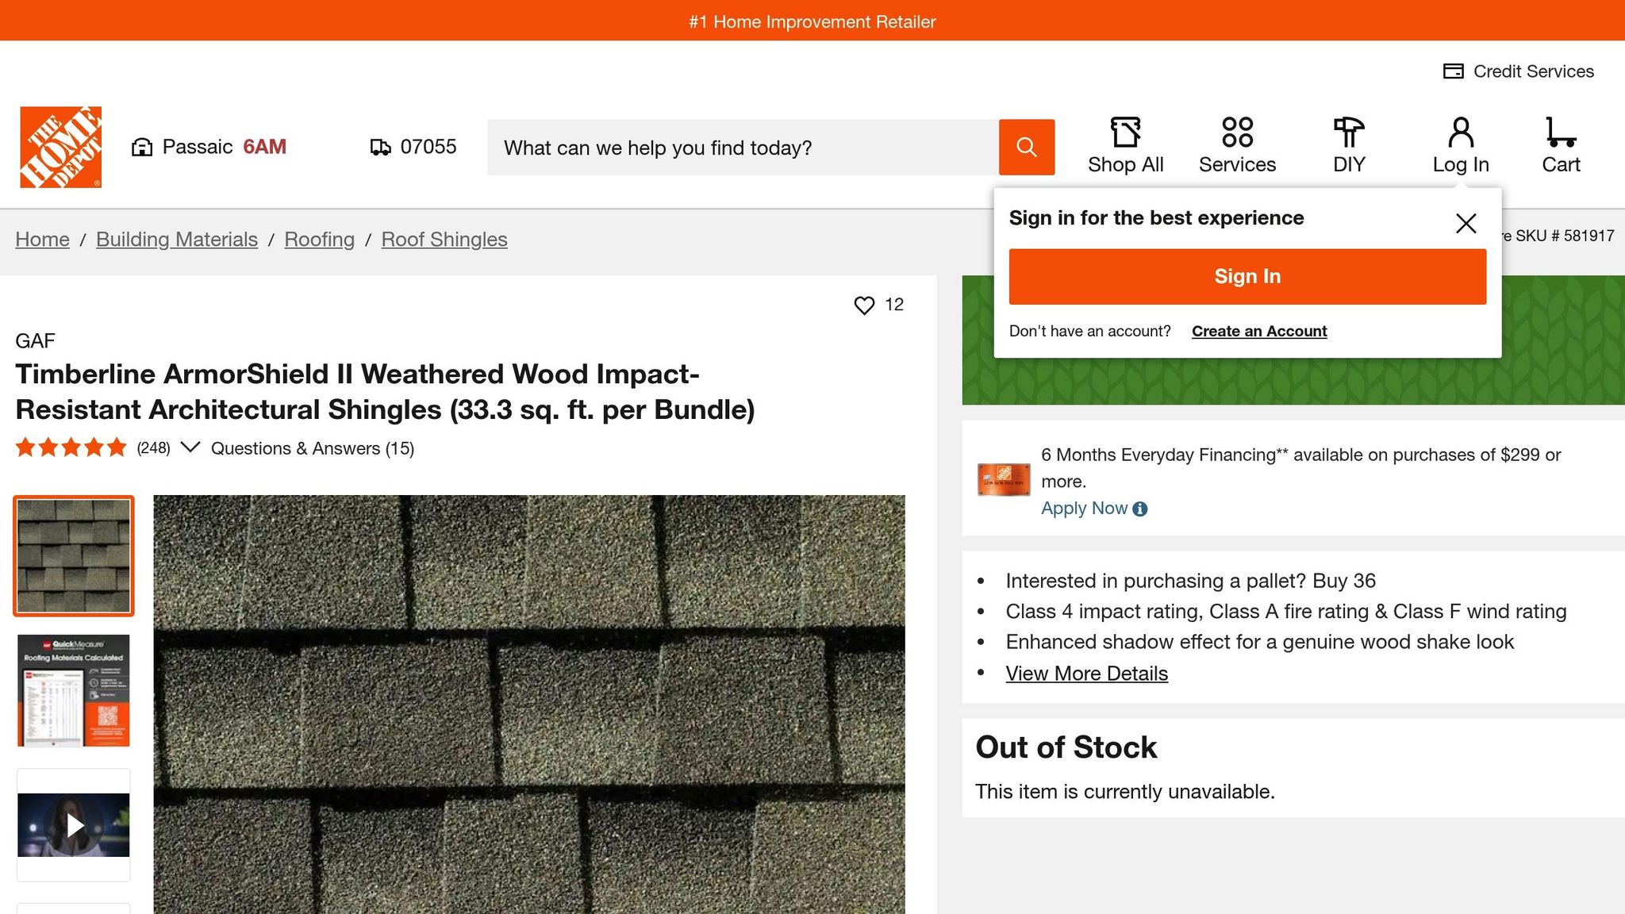
Task: Click The Home Depot logo
Action: click(61, 147)
